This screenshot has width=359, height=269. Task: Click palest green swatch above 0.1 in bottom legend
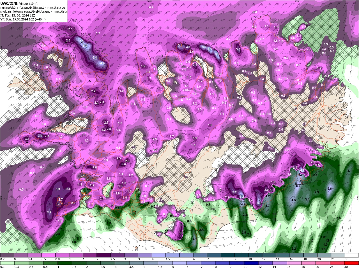[7, 263]
